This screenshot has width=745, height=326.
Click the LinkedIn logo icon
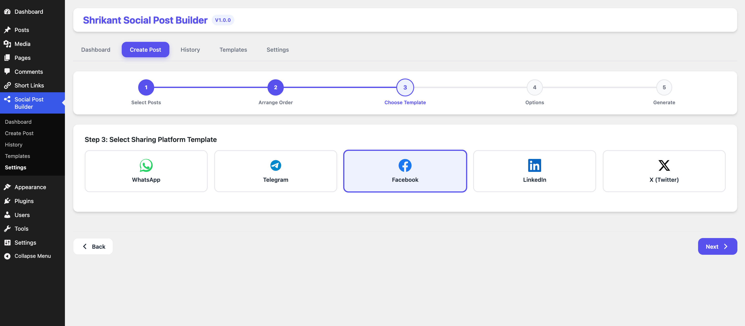535,165
